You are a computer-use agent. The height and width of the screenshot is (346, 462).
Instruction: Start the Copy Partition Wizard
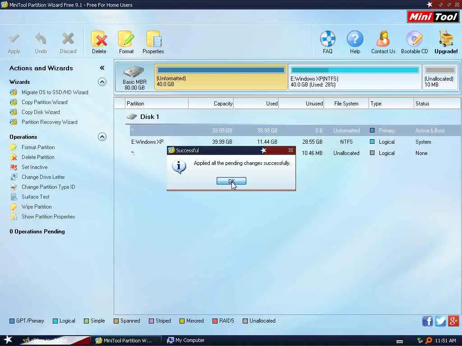(45, 102)
